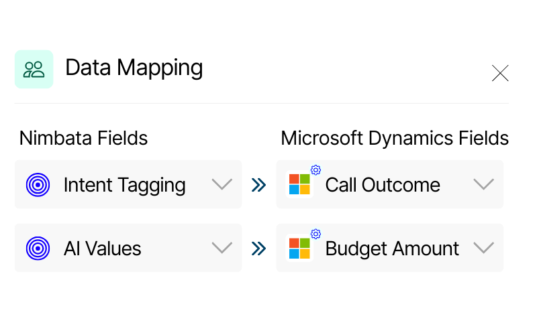Click the Nimbata Fields column heading

tap(83, 138)
